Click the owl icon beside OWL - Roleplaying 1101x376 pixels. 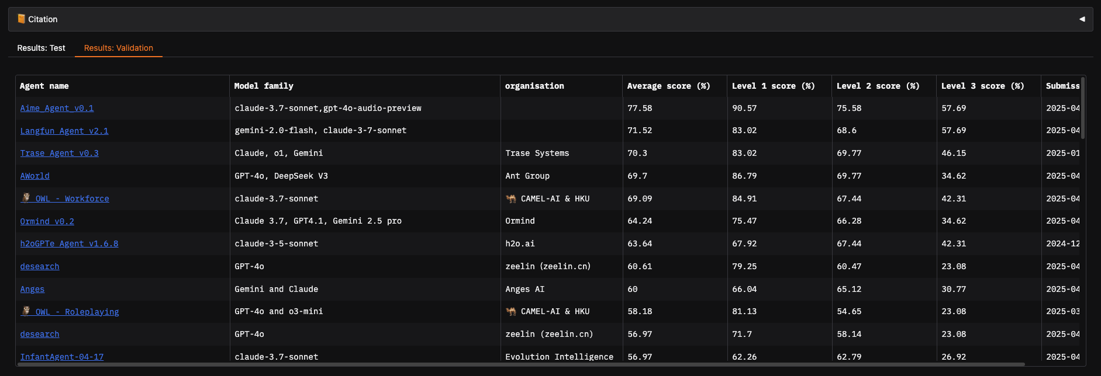pos(26,311)
